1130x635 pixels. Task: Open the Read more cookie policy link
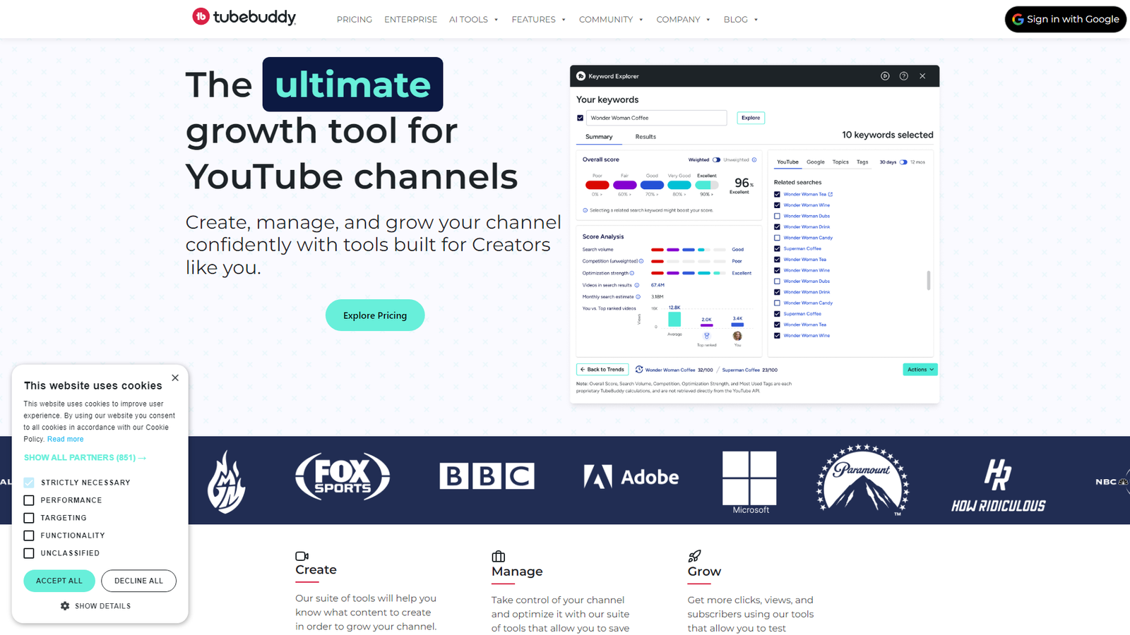click(65, 439)
